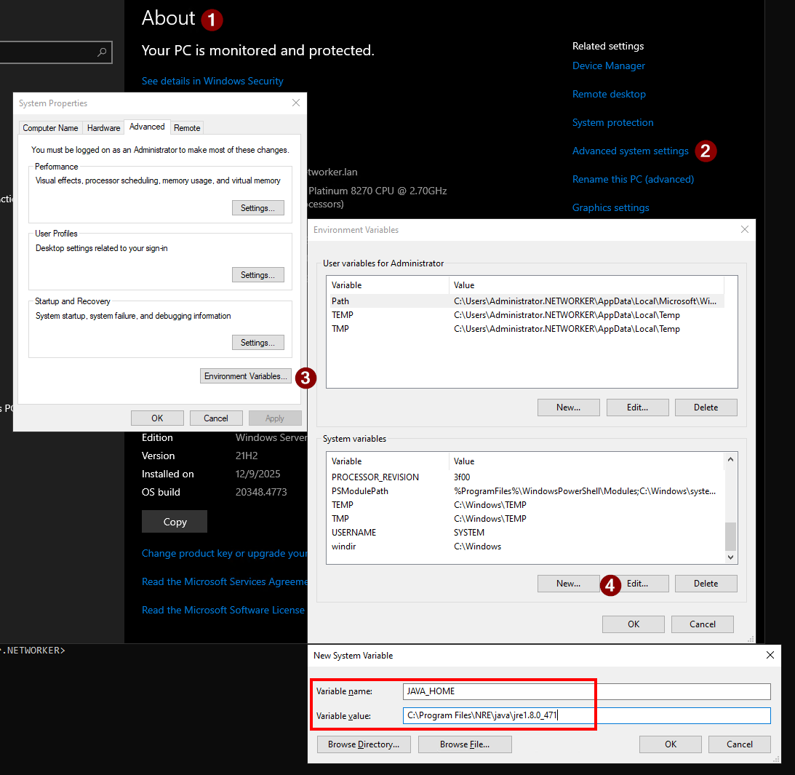This screenshot has width=795, height=775.
Task: Copy the Windows Server edition details
Action: click(x=174, y=521)
